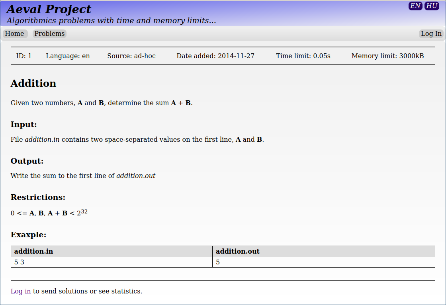Switch site language to Hungarian (HU)

click(x=432, y=6)
